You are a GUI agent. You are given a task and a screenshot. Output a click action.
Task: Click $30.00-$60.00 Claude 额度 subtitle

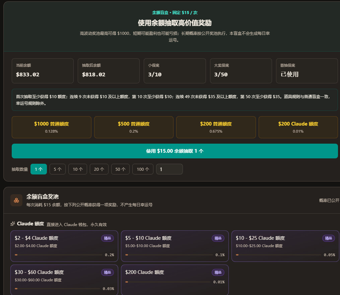[x=38, y=280]
